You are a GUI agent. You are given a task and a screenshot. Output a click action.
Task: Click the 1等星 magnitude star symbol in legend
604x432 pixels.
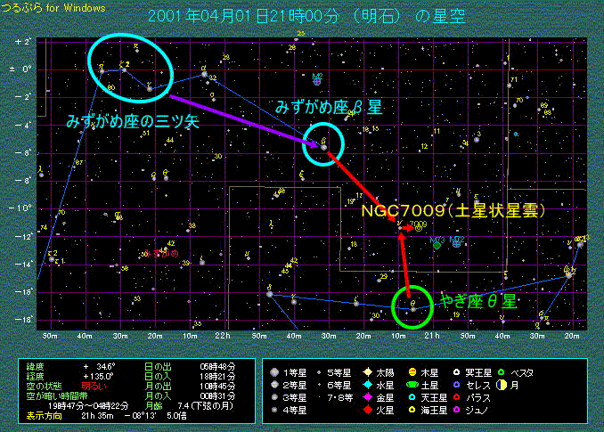click(274, 372)
